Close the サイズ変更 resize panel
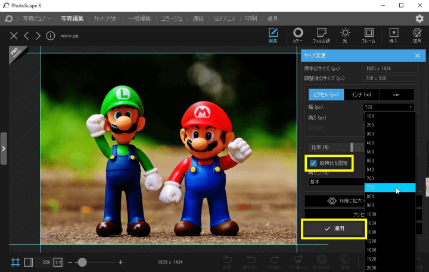The height and width of the screenshot is (272, 429). pos(418,56)
